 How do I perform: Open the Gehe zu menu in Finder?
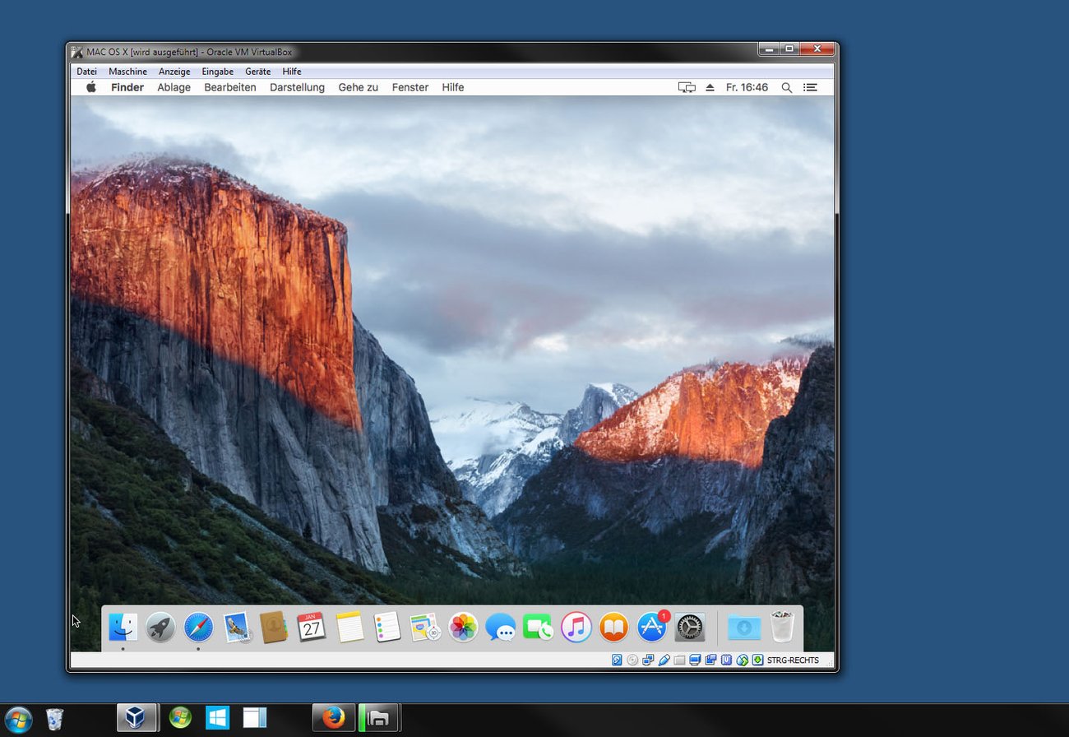click(357, 87)
